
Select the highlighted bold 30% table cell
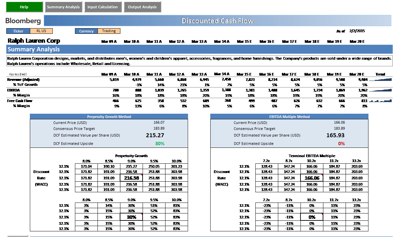pyautogui.click(x=132, y=217)
